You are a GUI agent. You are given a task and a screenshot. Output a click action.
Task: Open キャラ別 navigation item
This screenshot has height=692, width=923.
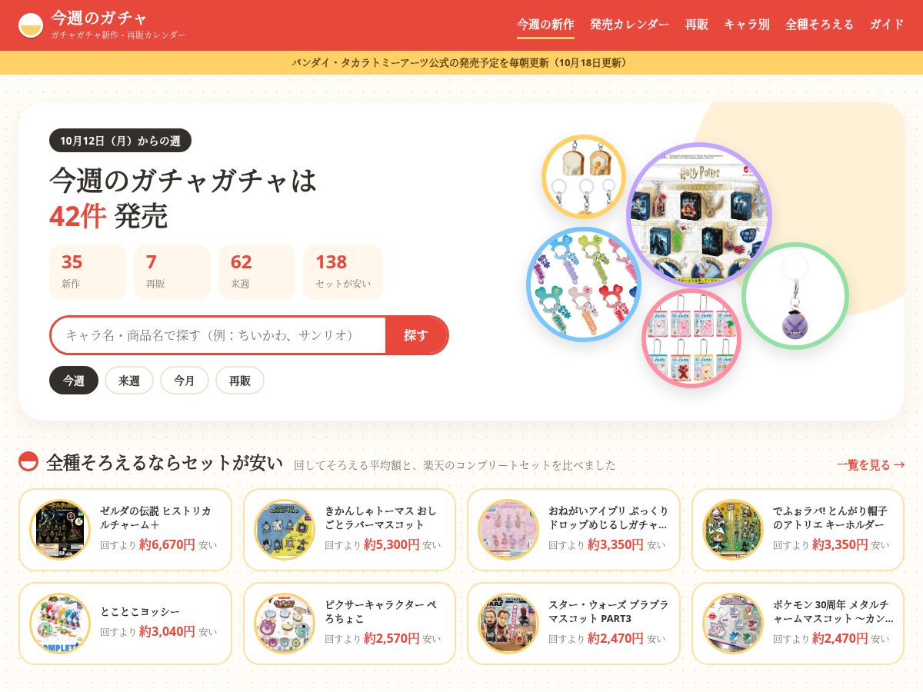click(747, 25)
